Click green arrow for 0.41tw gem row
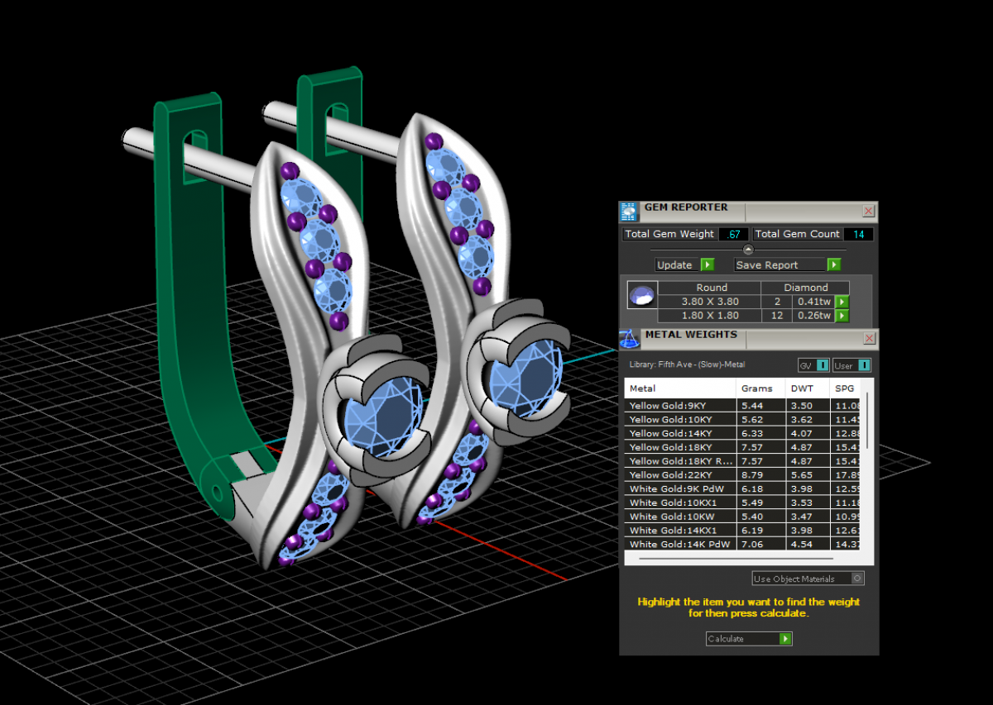This screenshot has width=993, height=705. (x=842, y=302)
